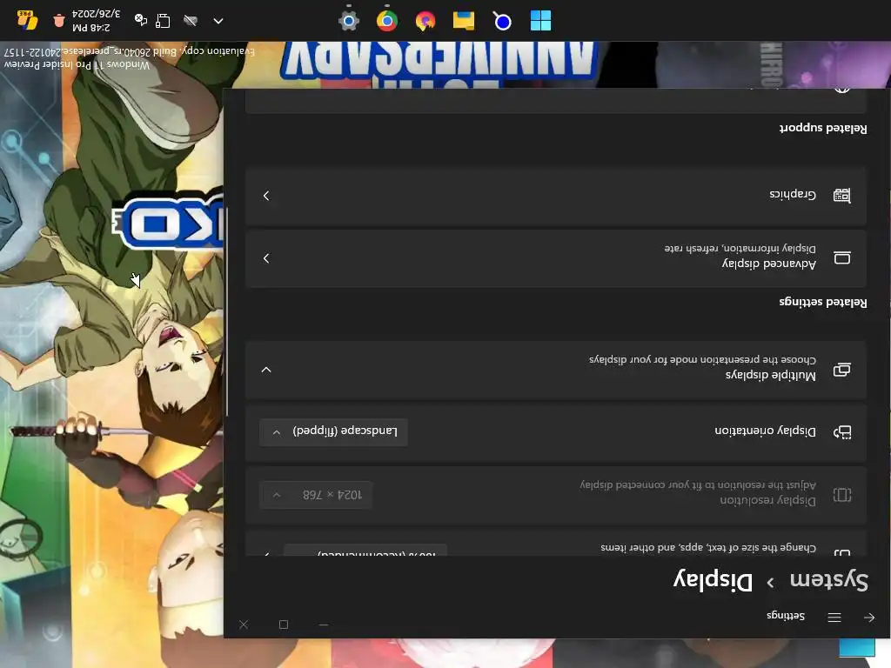Image resolution: width=891 pixels, height=668 pixels.
Task: Click the Related support heading
Action: pos(823,128)
